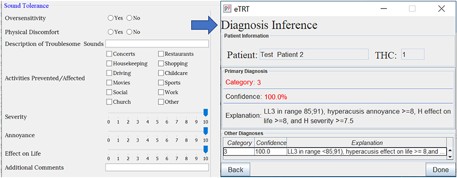Toggle the Church checkbox
This screenshot has width=457, height=178.
pyautogui.click(x=109, y=102)
